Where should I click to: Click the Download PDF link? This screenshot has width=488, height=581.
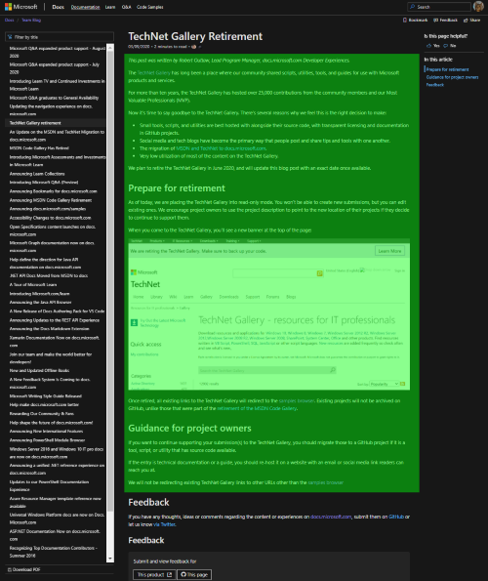click(23, 569)
